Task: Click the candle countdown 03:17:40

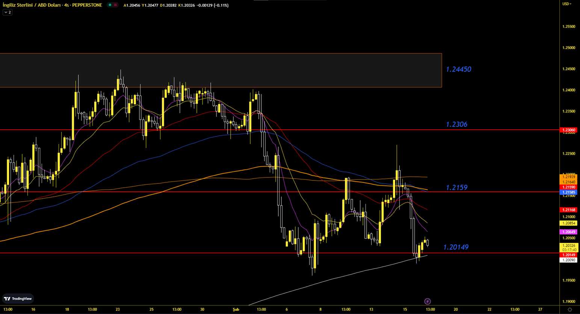Action: (569, 250)
